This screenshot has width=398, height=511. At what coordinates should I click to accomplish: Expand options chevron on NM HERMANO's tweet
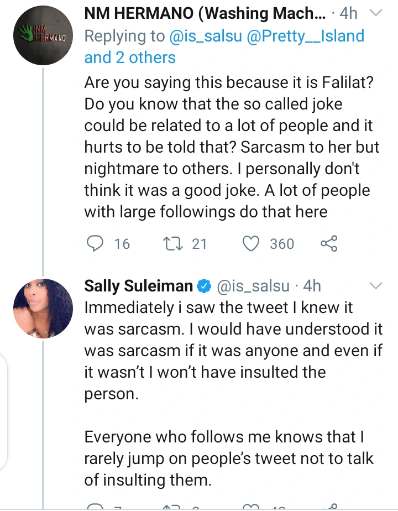coord(375,13)
